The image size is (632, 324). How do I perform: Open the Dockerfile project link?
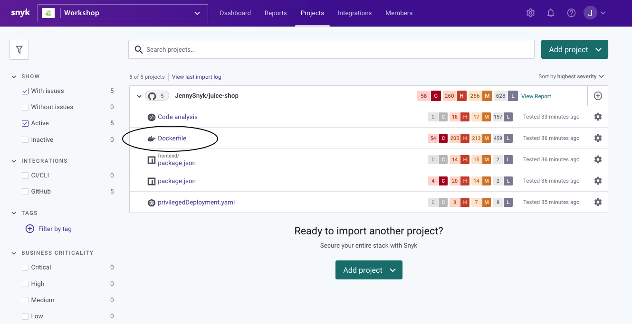172,139
